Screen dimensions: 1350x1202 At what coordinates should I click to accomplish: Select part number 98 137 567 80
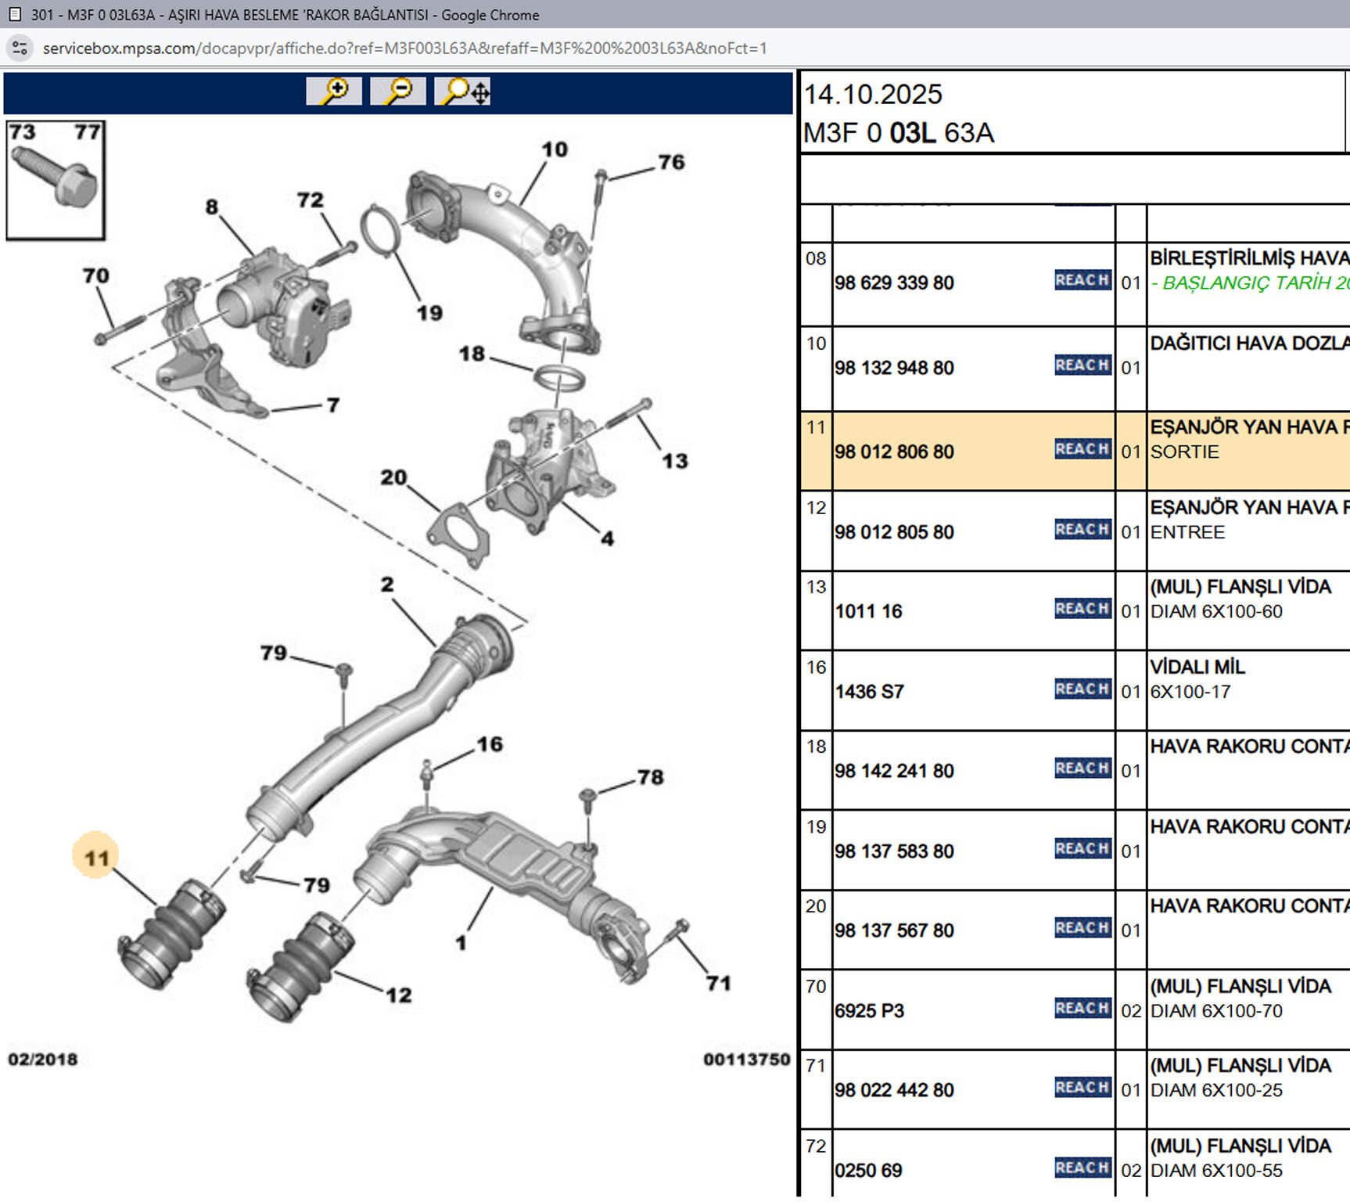[894, 930]
